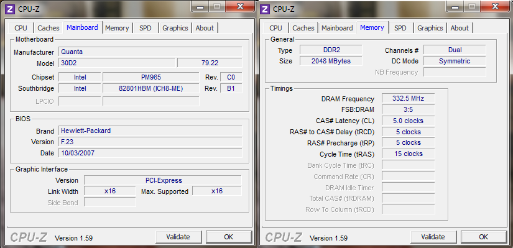This screenshot has height=248, width=513.
Task: Click the DC Mode value Symmetric
Action: click(455, 61)
